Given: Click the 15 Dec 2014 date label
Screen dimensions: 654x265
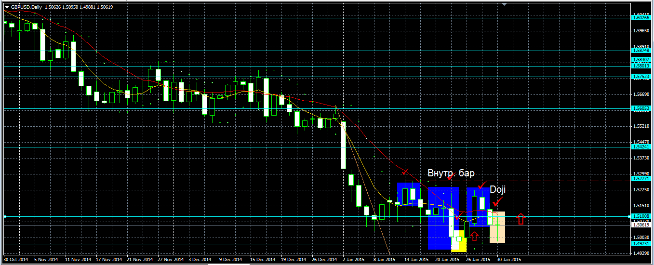Looking at the screenshot, I should (262, 259).
